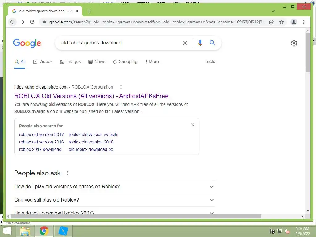Screen dimensions: 316x237
Task: Search for roblox old version 2018
Action: tap(91, 142)
